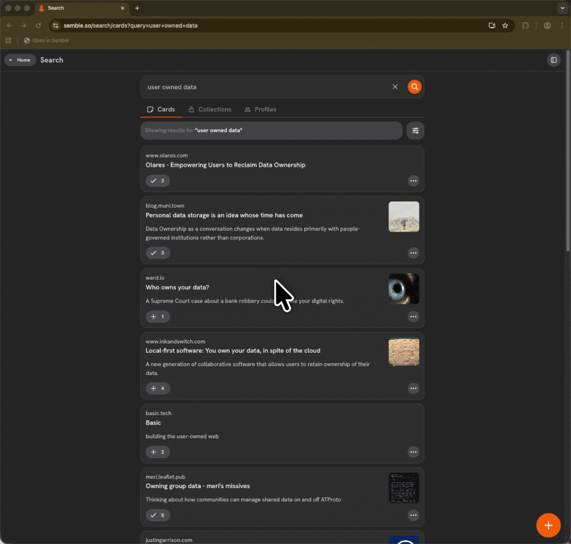Toggle saved checkmark on Owning group data card
This screenshot has width=571, height=544.
(x=158, y=515)
